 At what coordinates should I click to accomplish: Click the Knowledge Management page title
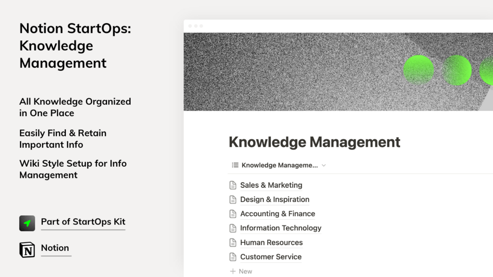(x=314, y=142)
